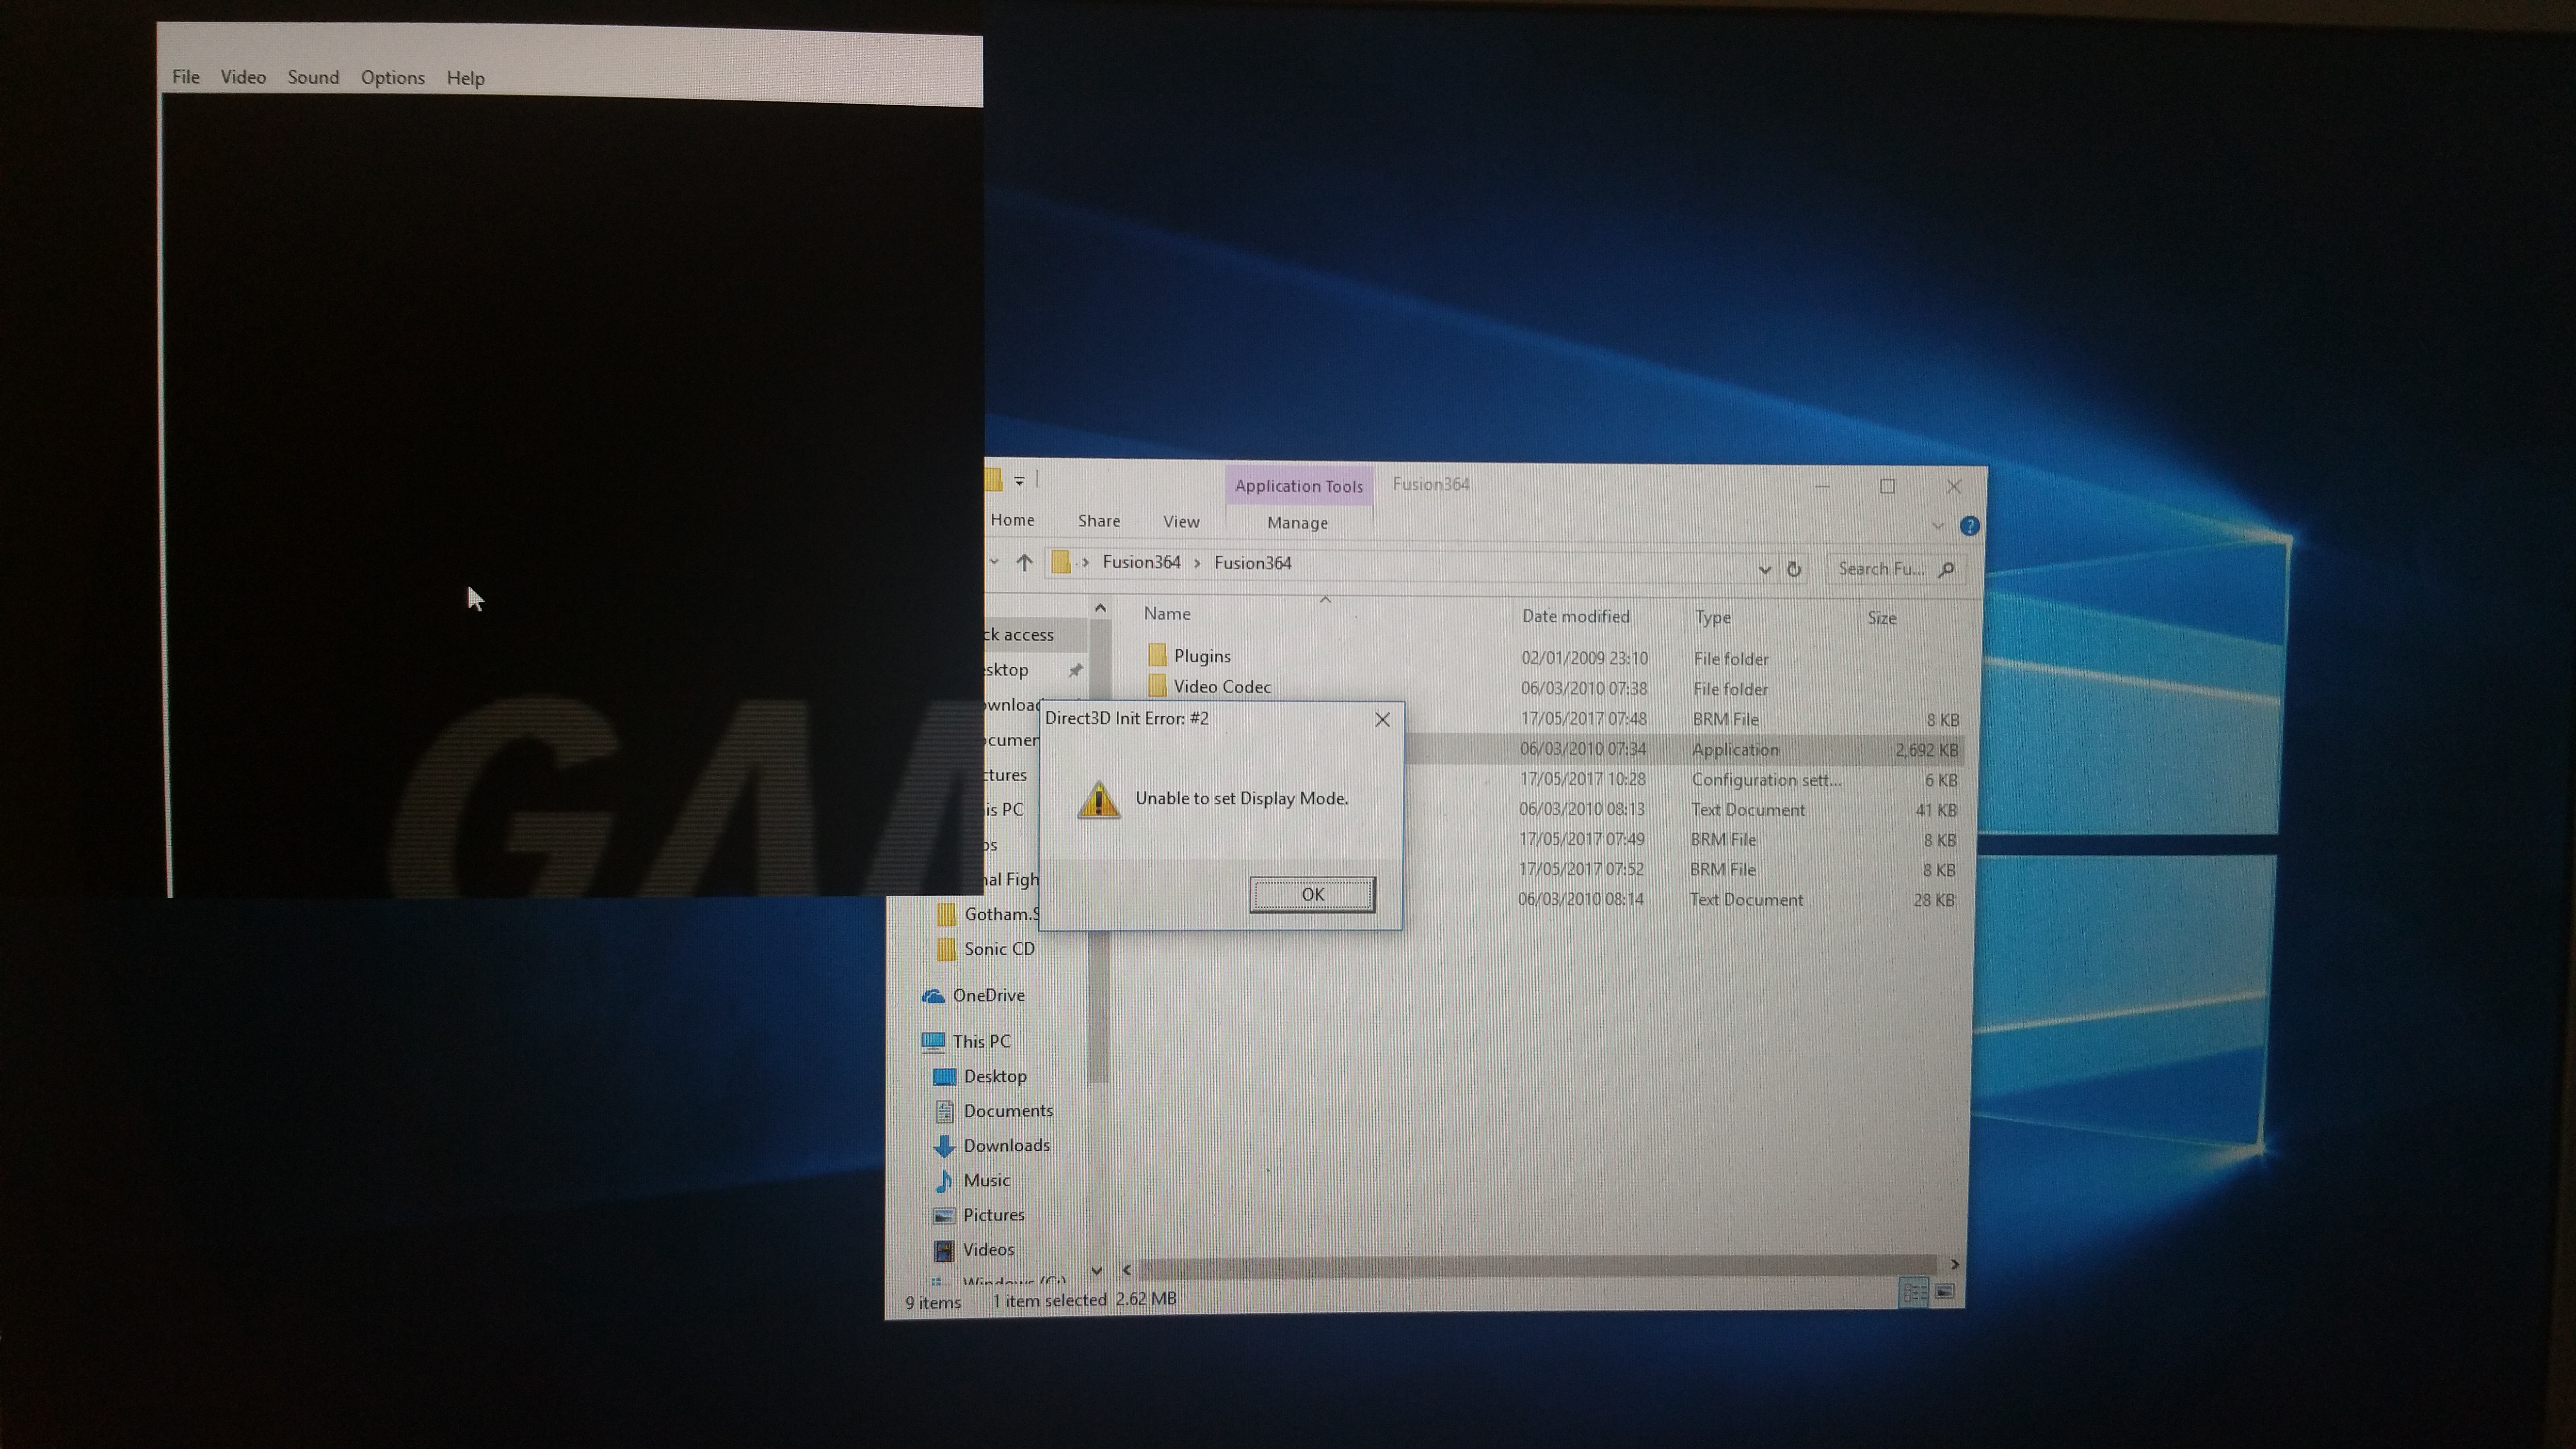Open Videos under This PC
2576x1449 pixels.
[988, 1250]
